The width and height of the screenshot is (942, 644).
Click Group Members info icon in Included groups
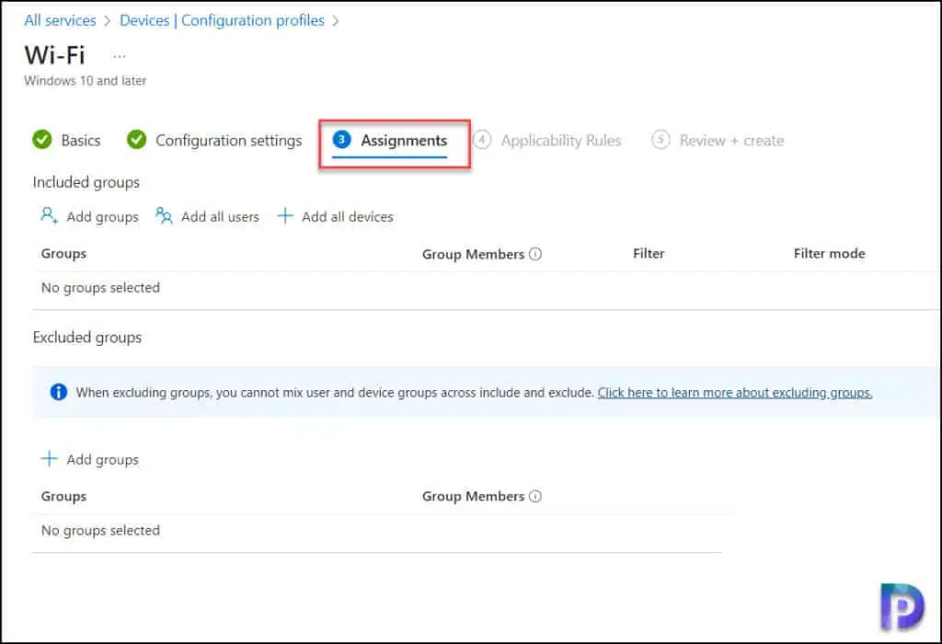535,254
